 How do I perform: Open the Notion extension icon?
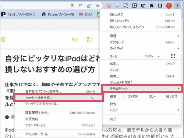click(x=143, y=5)
